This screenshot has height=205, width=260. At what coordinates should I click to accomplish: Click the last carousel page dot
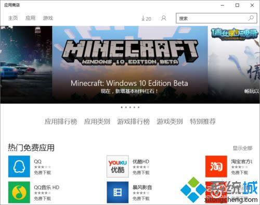click(138, 107)
